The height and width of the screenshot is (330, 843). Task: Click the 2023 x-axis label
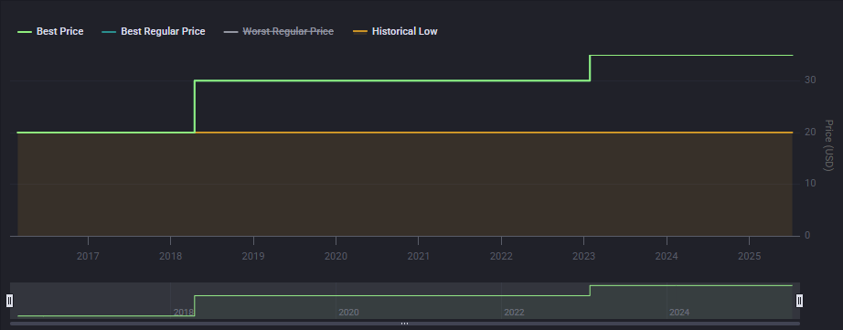click(x=584, y=256)
